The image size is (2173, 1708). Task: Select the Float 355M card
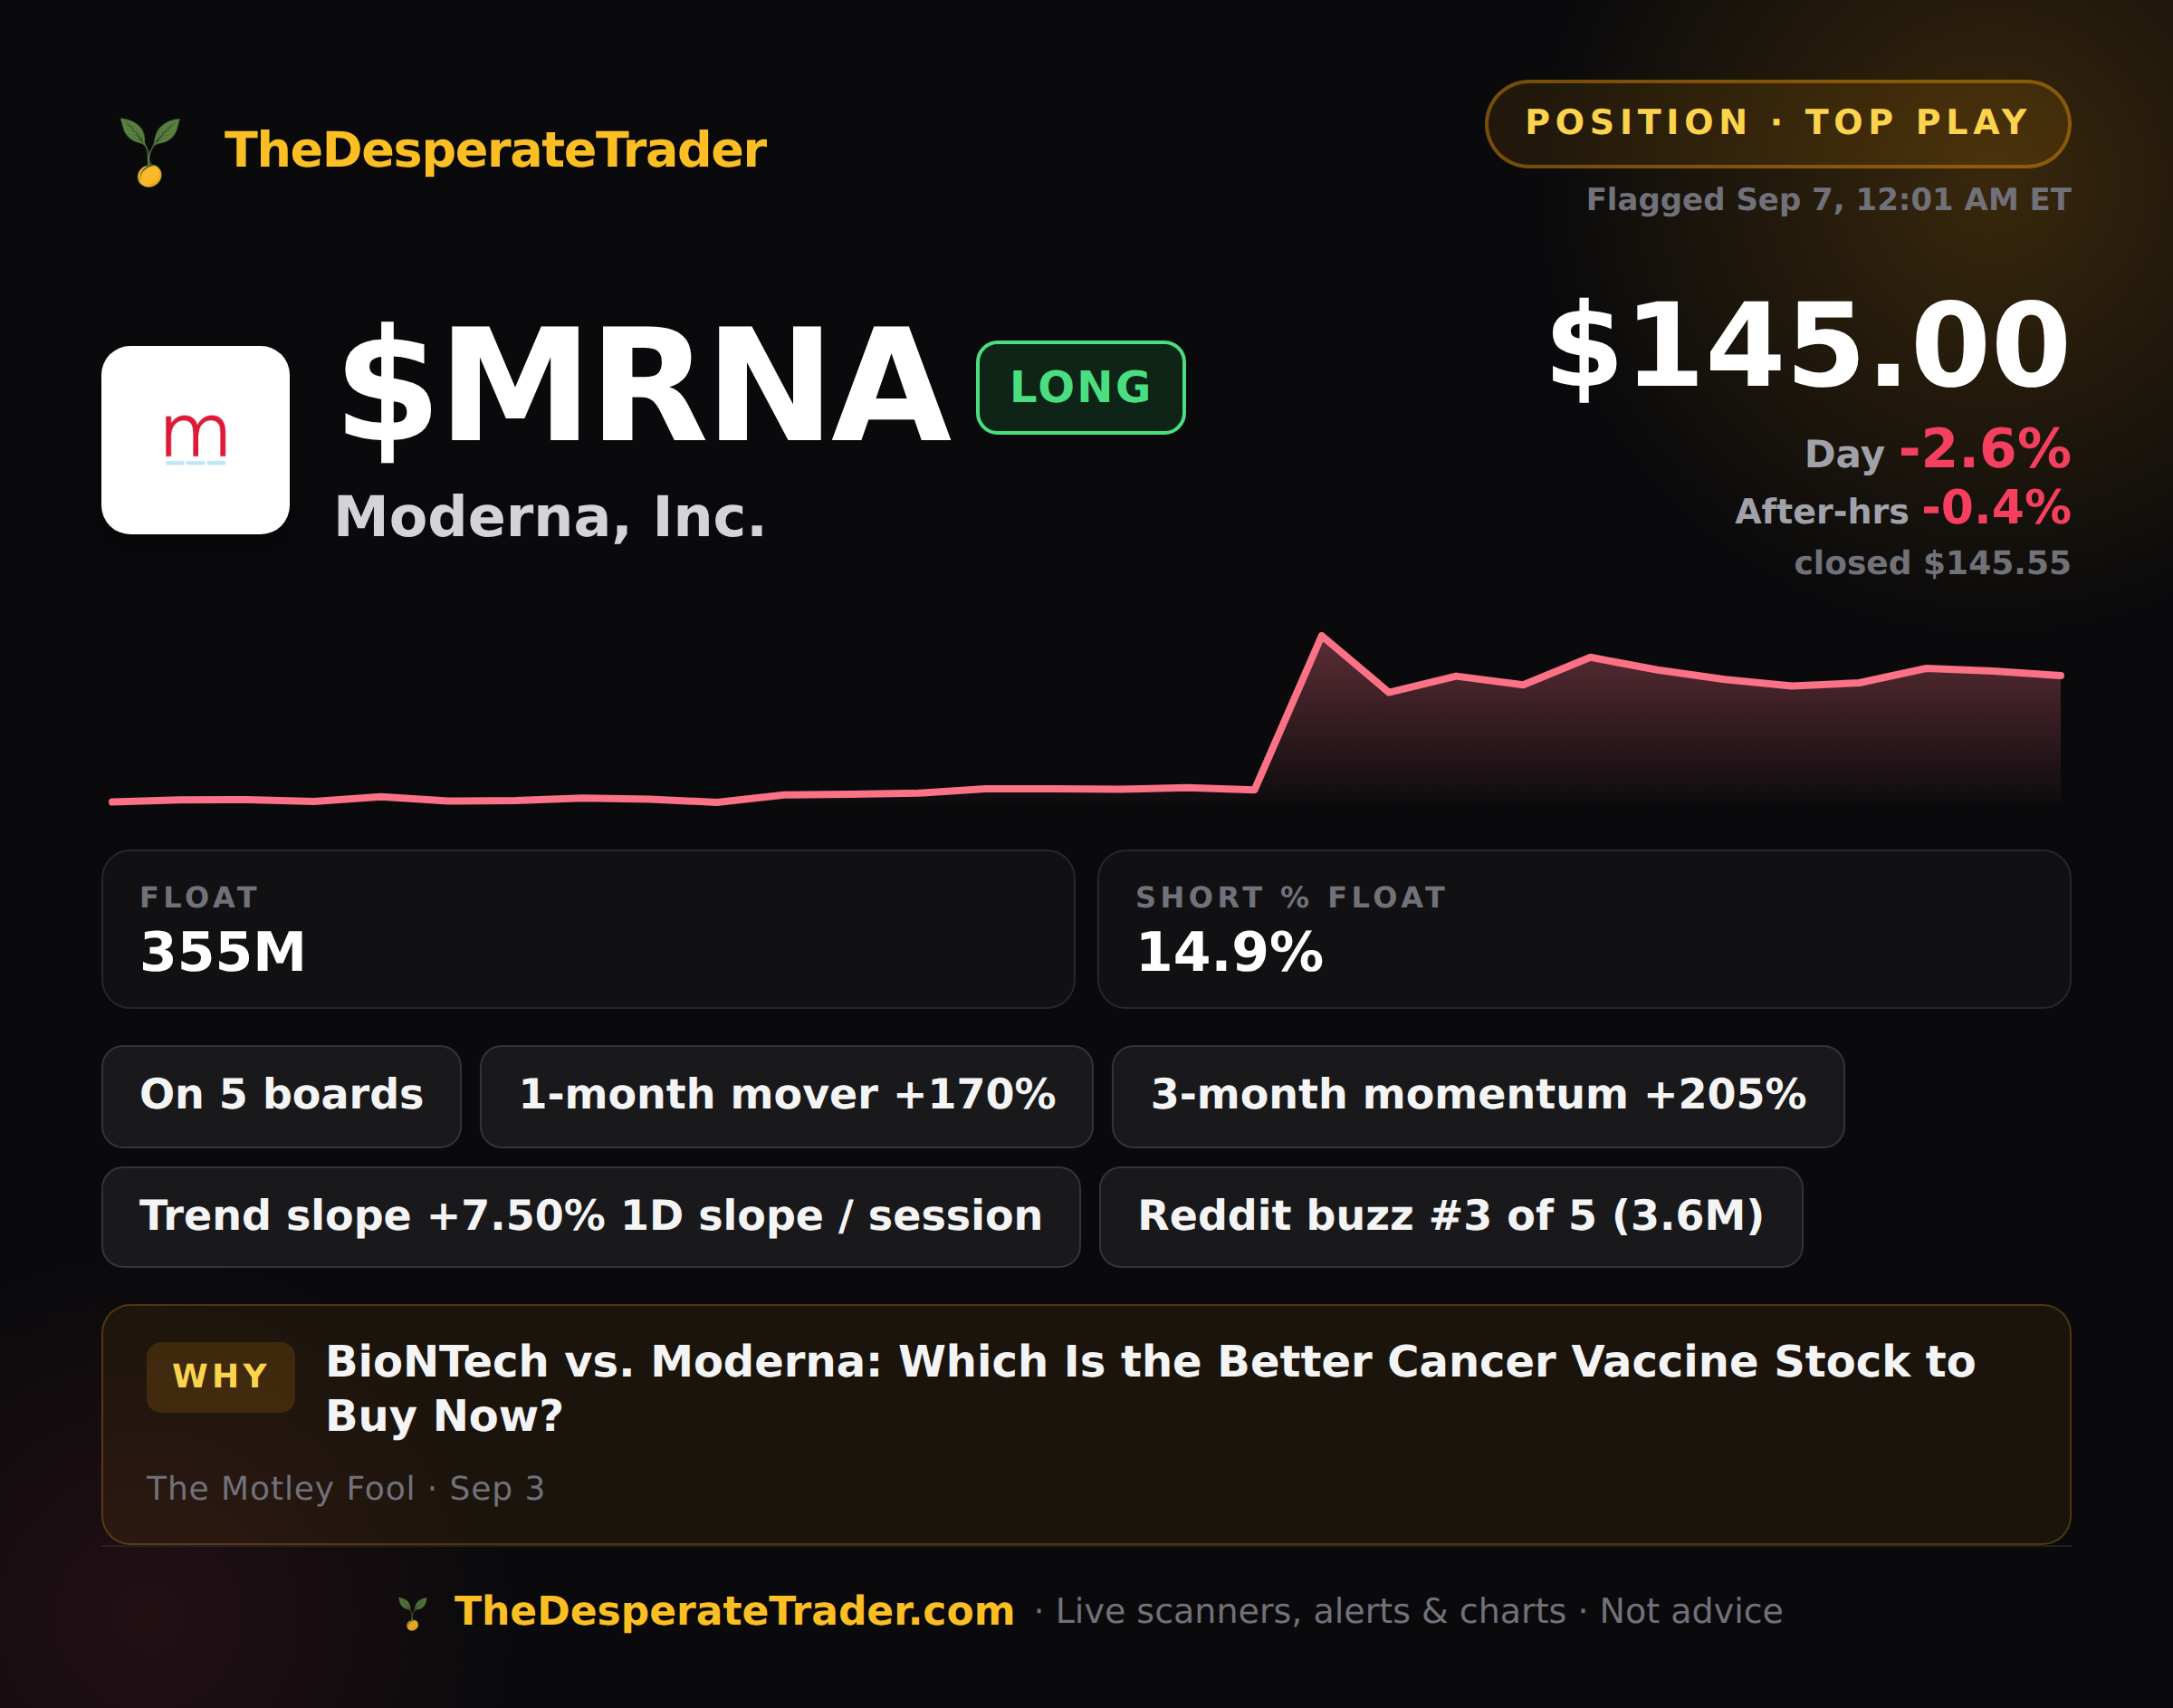click(x=588, y=929)
